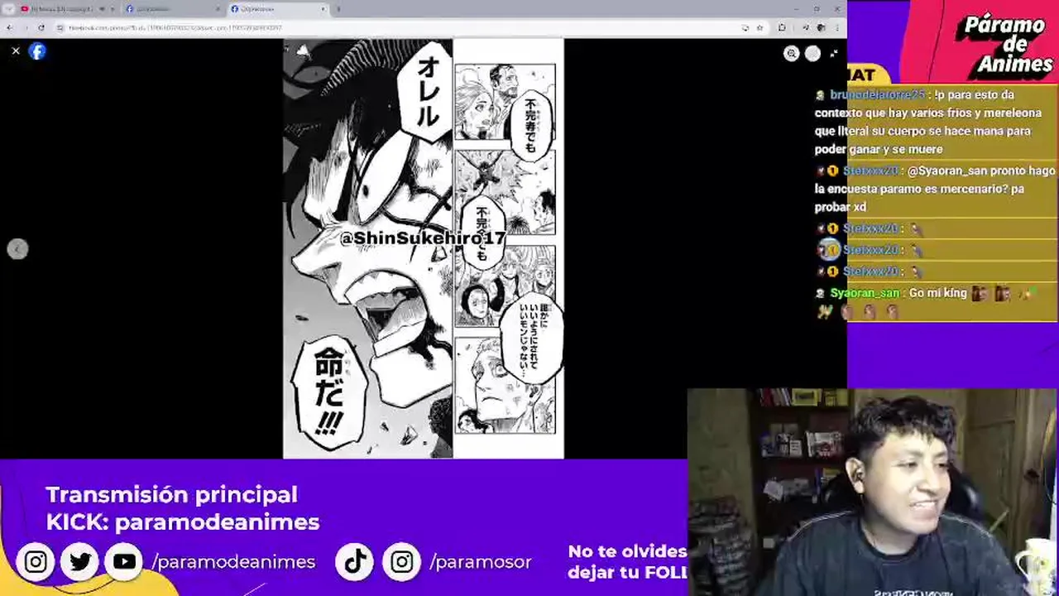Click the YouTube icon in banner
Viewport: 1059px width, 596px height.
click(x=124, y=562)
